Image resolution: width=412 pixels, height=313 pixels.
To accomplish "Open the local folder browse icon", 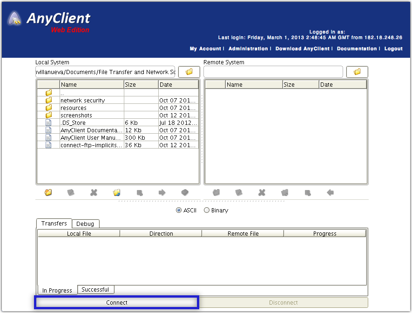I will click(x=189, y=72).
